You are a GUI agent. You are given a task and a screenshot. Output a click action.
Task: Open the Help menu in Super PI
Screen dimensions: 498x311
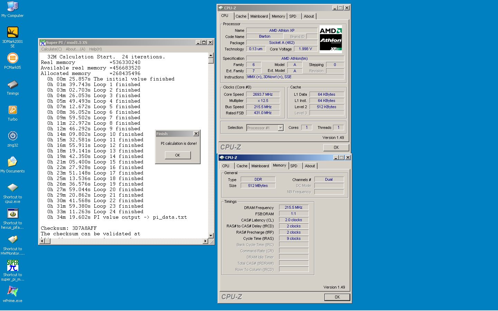(x=95, y=49)
